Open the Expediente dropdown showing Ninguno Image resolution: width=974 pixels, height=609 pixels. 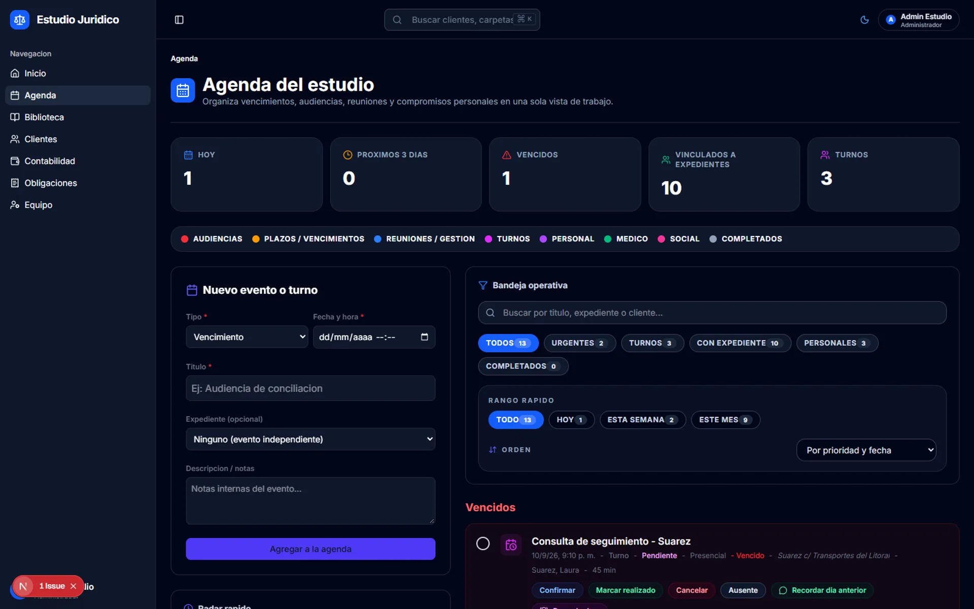coord(310,439)
